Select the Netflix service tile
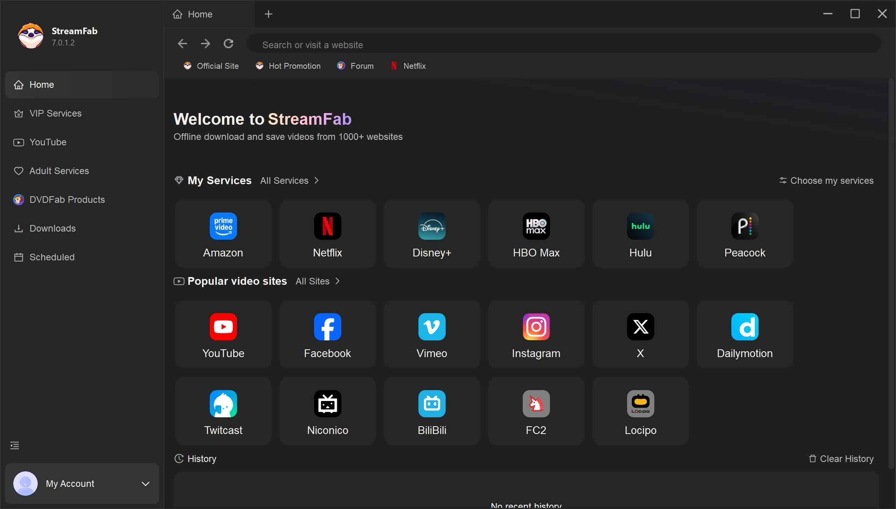This screenshot has width=896, height=509. coord(327,233)
